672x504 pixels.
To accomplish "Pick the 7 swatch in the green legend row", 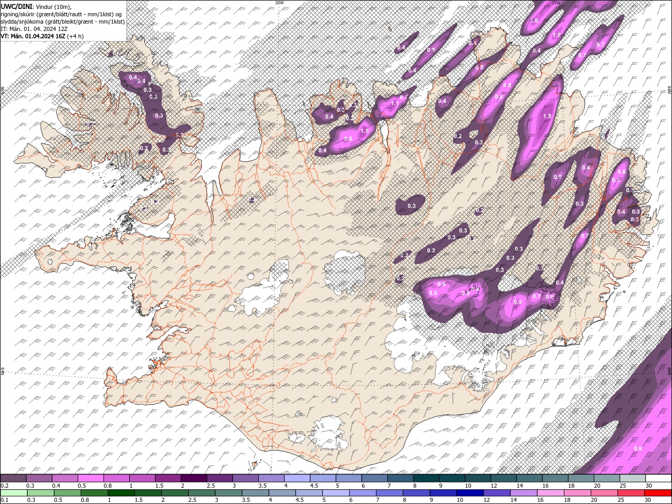I will (389, 492).
